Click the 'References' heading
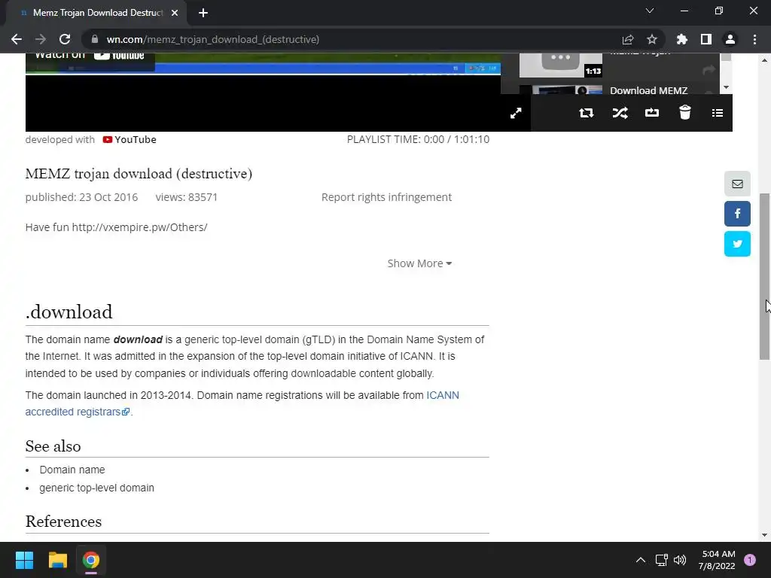Screen dimensions: 771x578 pos(63,522)
